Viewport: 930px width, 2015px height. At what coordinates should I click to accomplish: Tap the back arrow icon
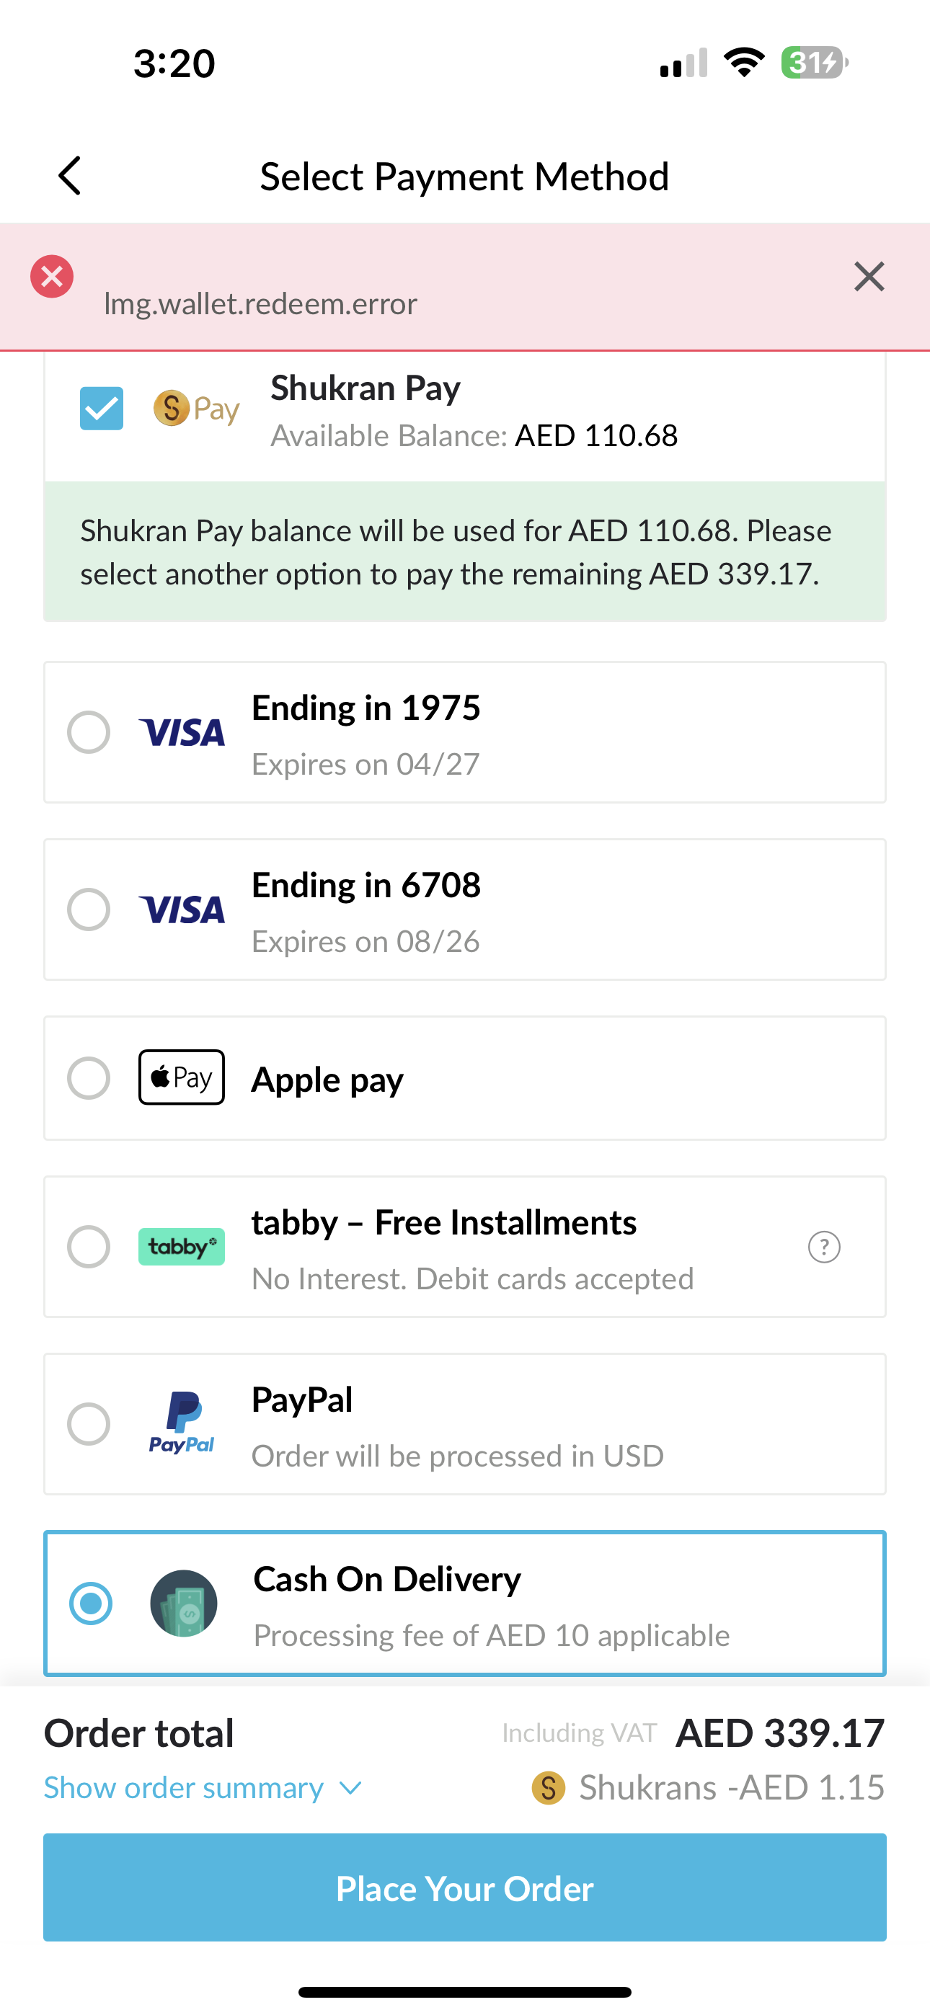click(x=71, y=175)
